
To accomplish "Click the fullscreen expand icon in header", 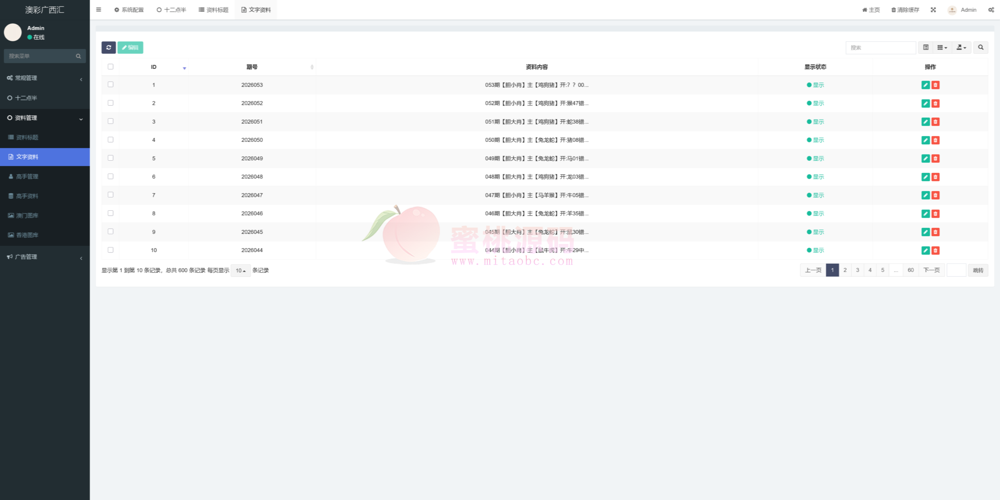I will (x=933, y=10).
